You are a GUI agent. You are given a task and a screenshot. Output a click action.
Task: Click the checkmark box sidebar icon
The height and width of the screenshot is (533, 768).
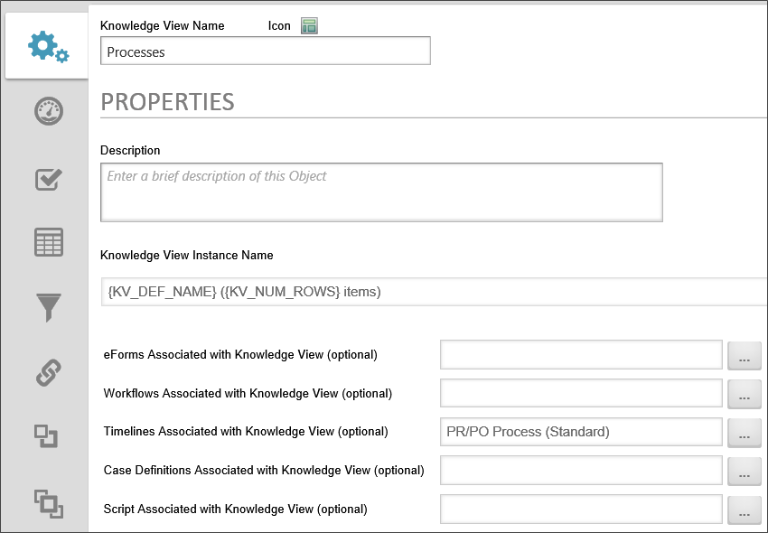click(x=48, y=179)
